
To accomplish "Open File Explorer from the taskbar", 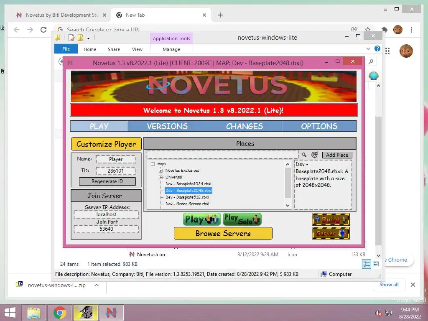I will (x=34, y=313).
